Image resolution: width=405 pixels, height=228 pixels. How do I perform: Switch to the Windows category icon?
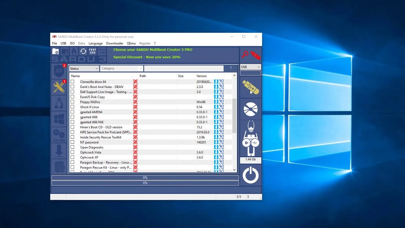tap(59, 118)
